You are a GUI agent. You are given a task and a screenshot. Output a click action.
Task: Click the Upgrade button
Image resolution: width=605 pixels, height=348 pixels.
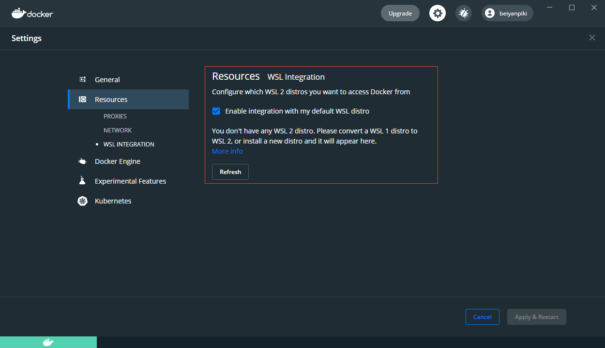400,13
